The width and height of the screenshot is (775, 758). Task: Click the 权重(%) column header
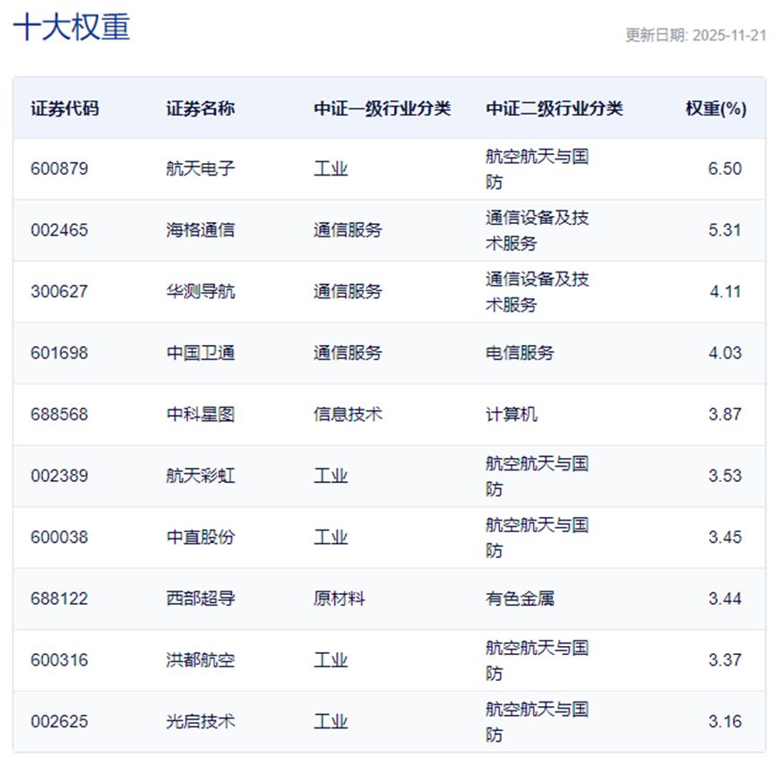[716, 108]
